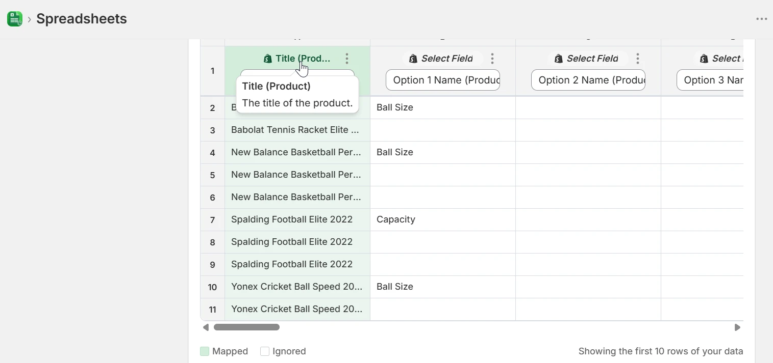Click the right scroll arrow of horizontal scrollbar
Image resolution: width=773 pixels, height=363 pixels.
pyautogui.click(x=737, y=327)
